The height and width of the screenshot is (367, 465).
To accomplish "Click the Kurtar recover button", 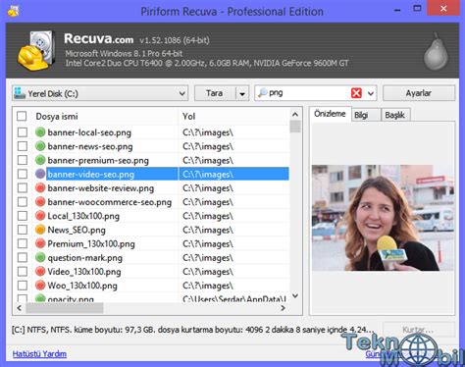I will pos(418,330).
